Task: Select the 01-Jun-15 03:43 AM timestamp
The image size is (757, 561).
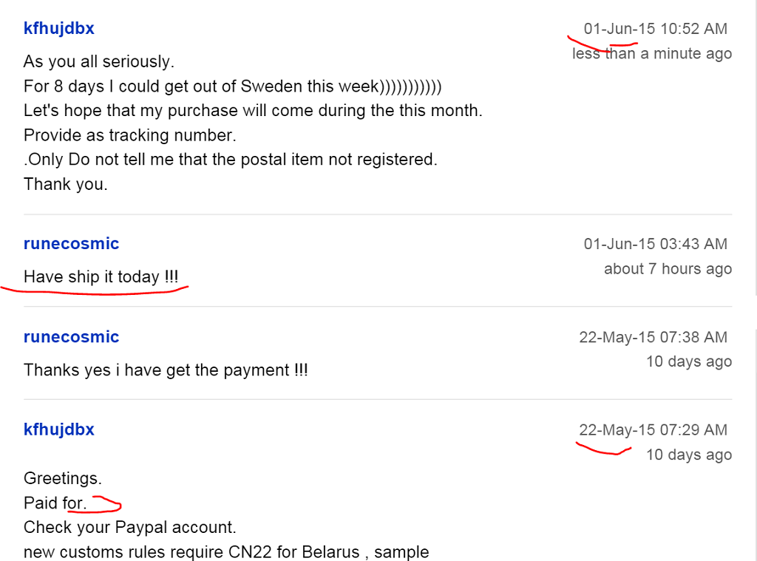Action: tap(655, 244)
